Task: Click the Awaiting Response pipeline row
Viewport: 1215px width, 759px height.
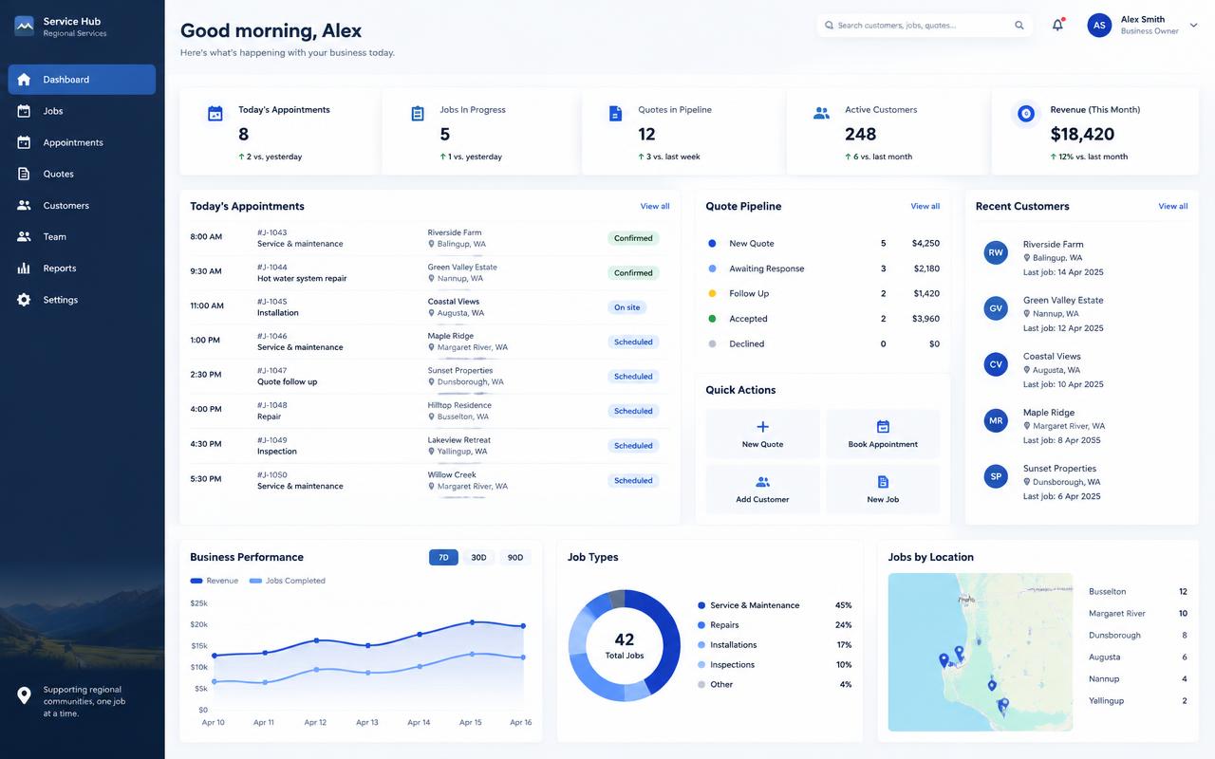Action: (824, 268)
